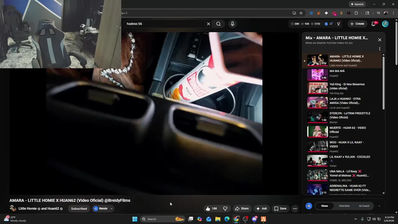Start voice search with the microphone icon

(x=232, y=24)
